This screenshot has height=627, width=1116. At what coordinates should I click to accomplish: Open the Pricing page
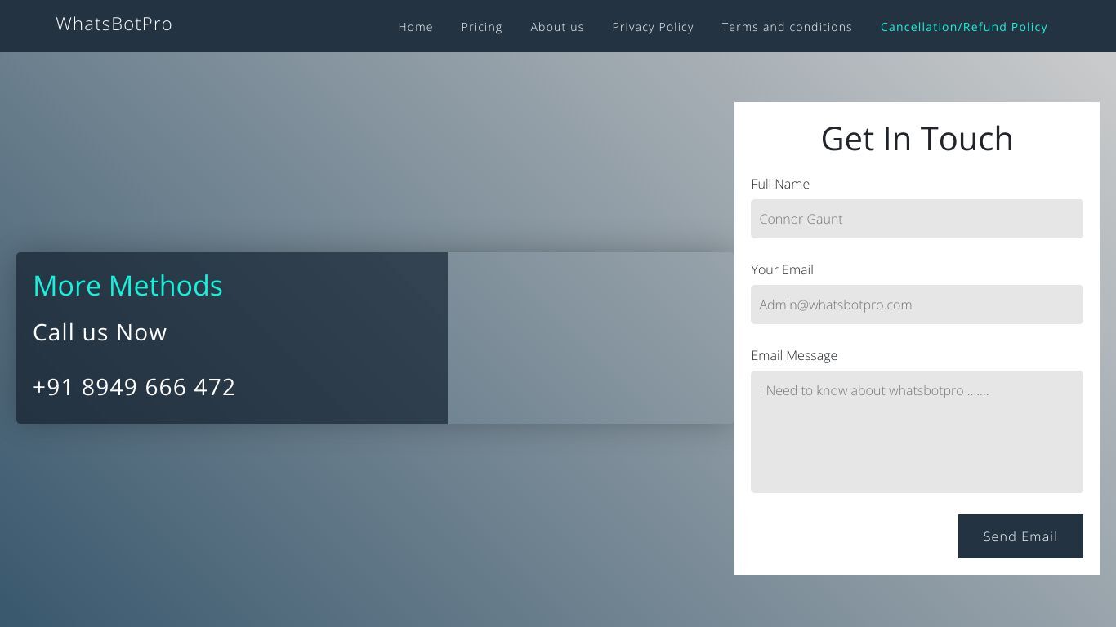(482, 27)
